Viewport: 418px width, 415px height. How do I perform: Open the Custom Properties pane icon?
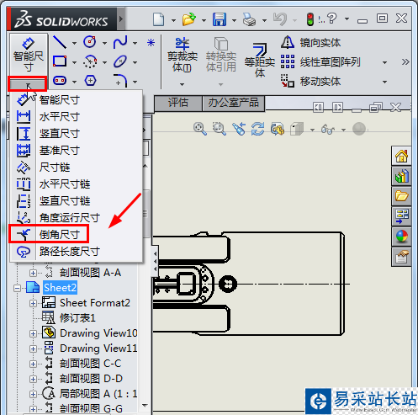click(401, 257)
